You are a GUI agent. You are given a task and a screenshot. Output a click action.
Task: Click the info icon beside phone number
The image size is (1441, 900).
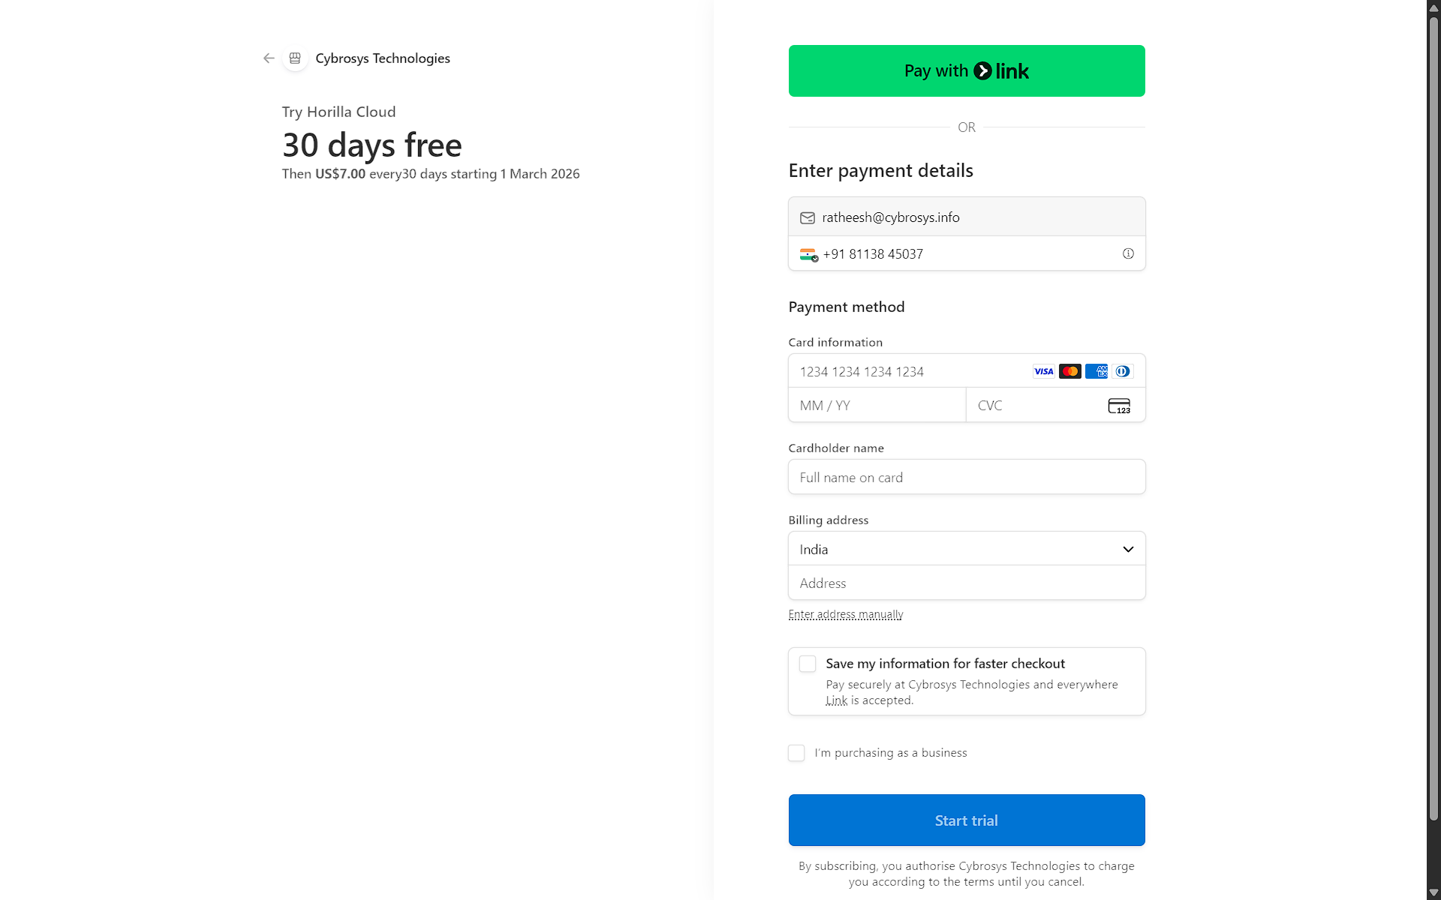1128,253
